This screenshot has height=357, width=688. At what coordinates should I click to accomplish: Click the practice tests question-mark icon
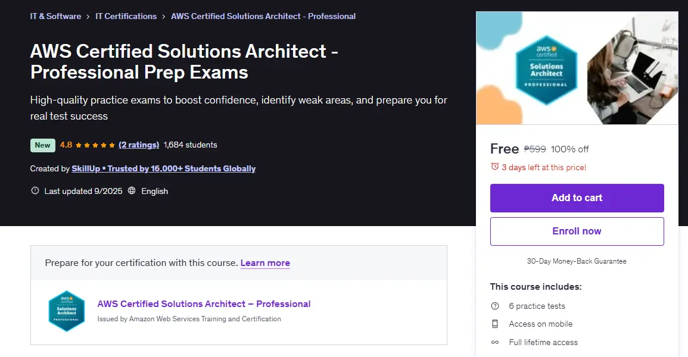click(495, 306)
